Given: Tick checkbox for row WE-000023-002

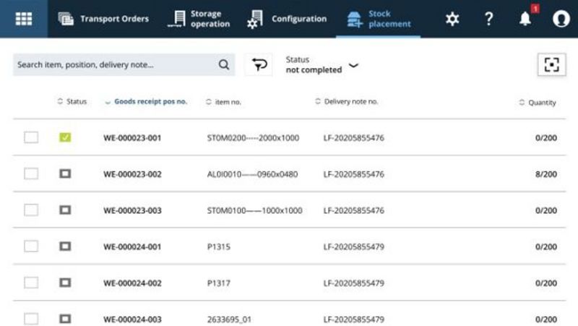Looking at the screenshot, I should [31, 173].
